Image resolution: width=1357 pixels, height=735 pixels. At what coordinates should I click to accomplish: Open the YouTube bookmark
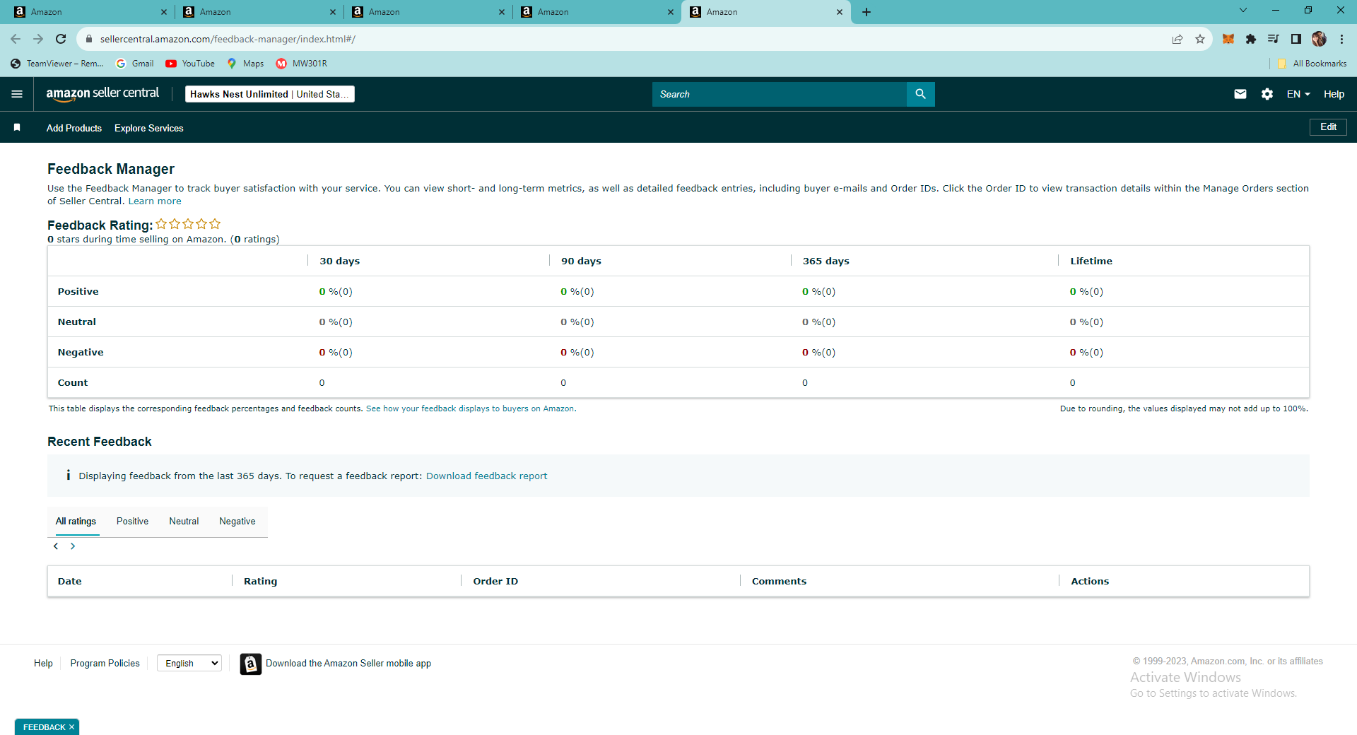click(x=190, y=64)
